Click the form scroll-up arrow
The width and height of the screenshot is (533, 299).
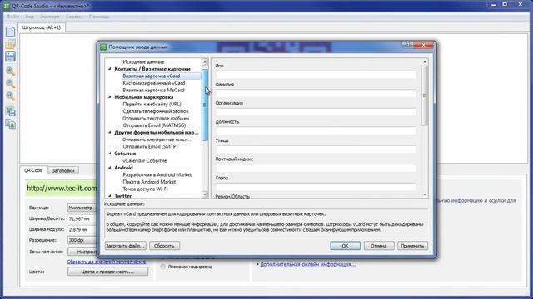[x=424, y=62]
